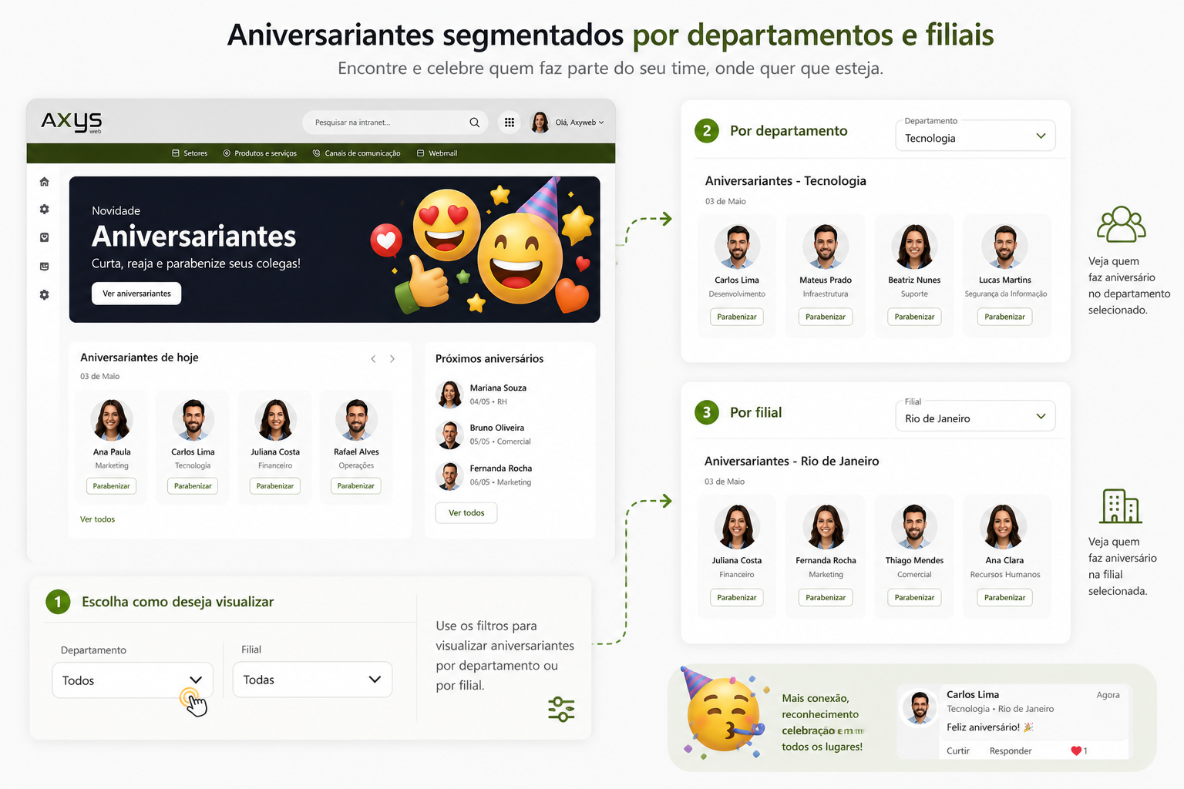Screen dimensions: 1184x789
Task: Click Ana Paula profile photo
Action: point(112,420)
